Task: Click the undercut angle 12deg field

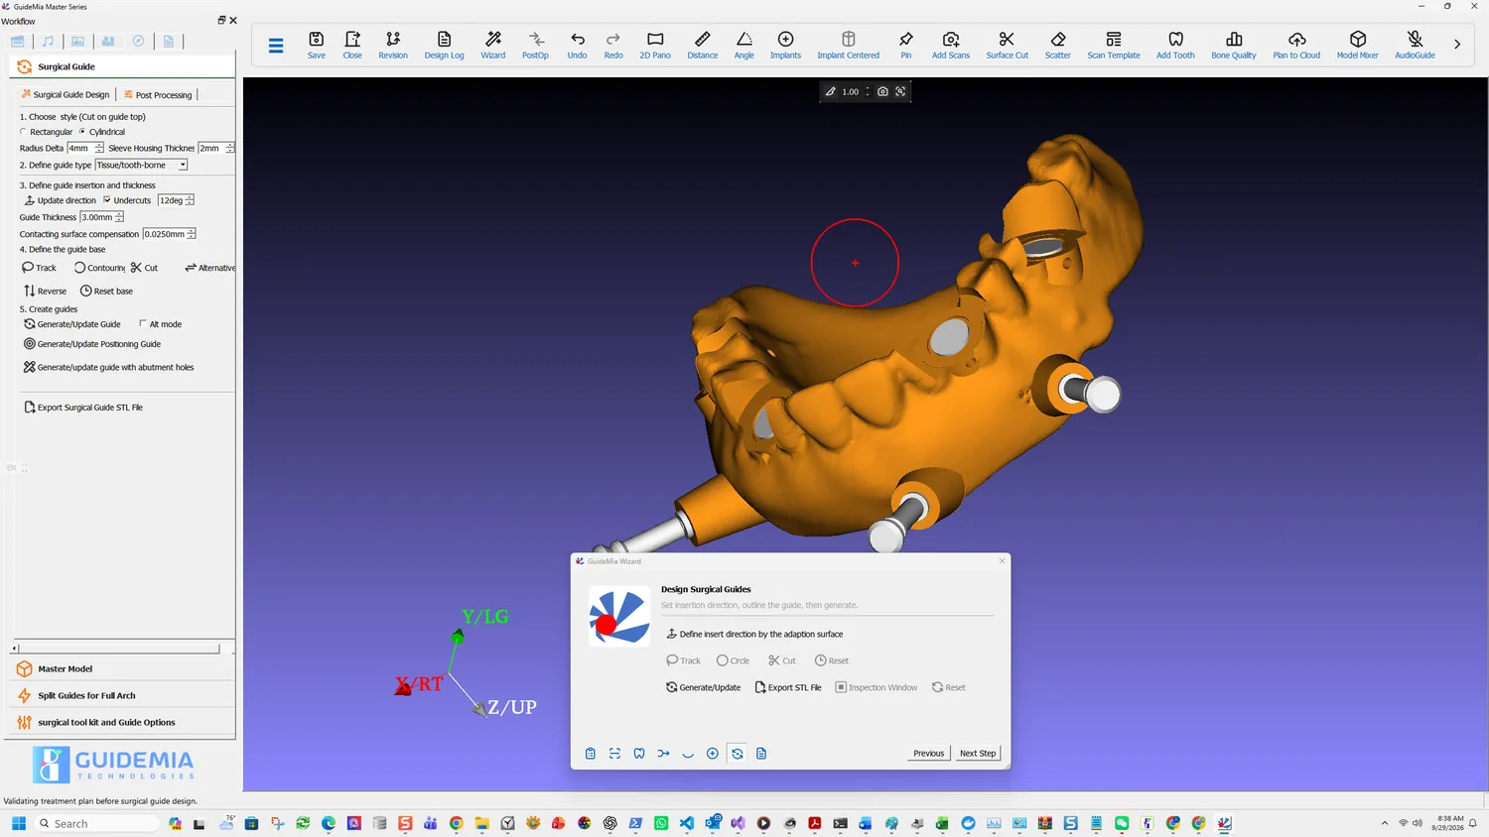Action: click(172, 200)
